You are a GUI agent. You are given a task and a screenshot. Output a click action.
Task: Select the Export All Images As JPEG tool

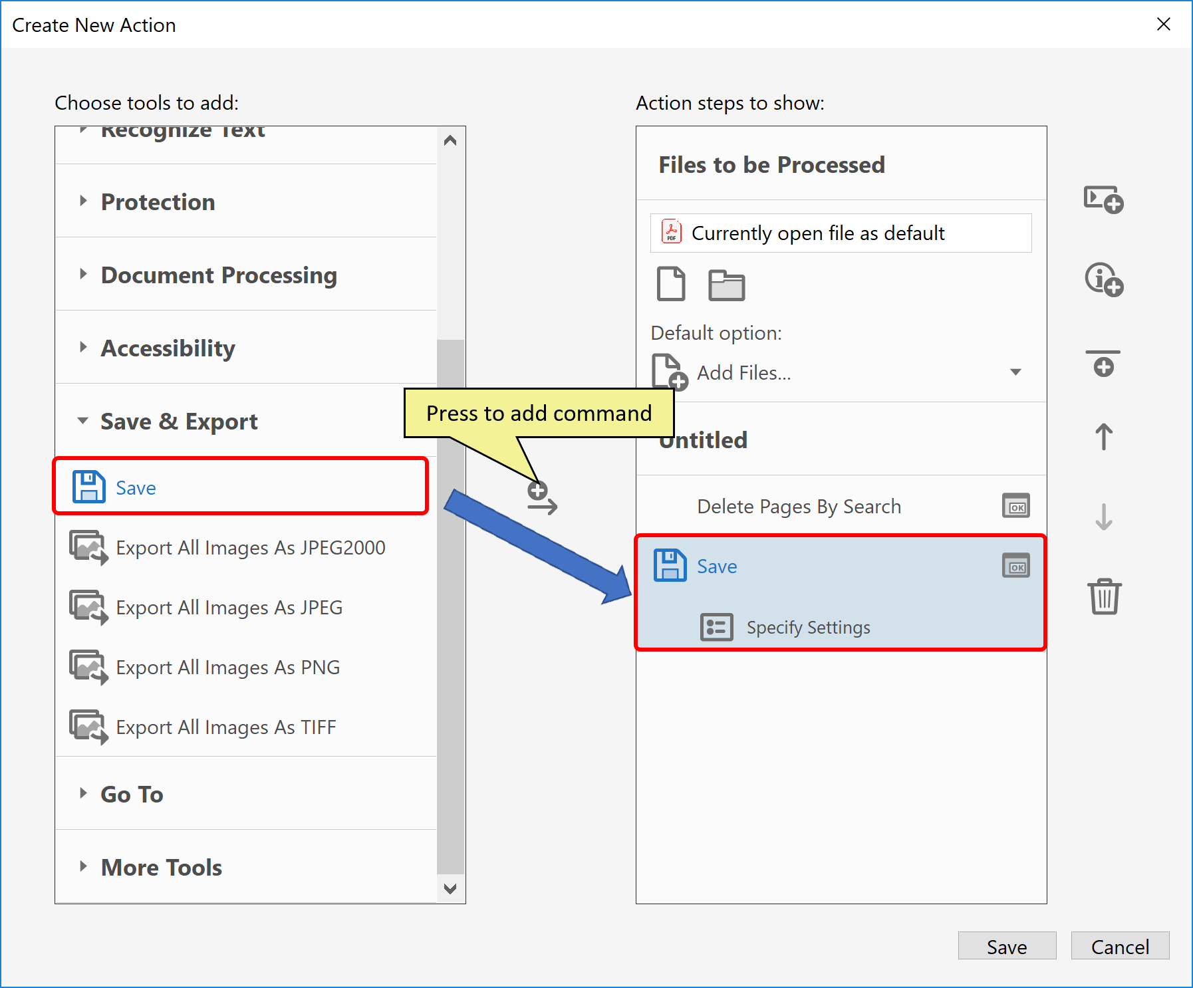click(x=229, y=607)
